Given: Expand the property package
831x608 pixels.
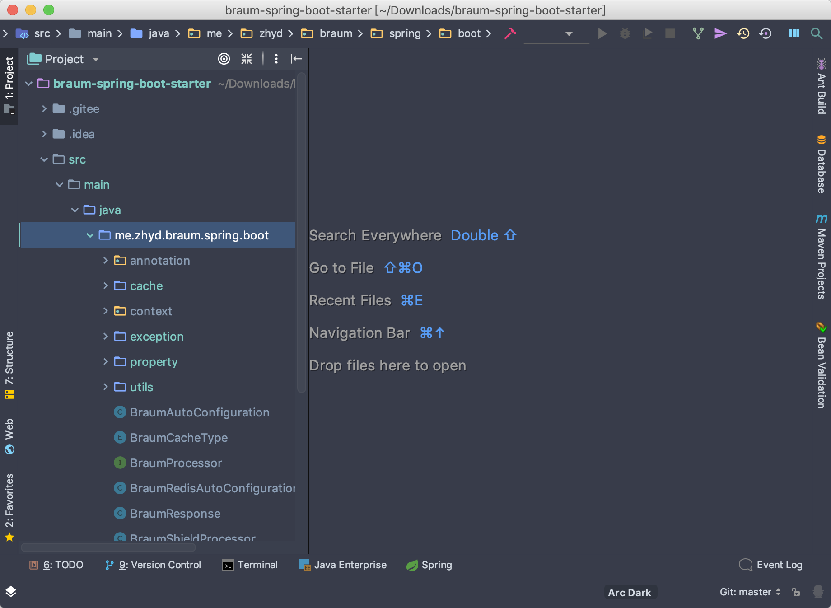Looking at the screenshot, I should tap(106, 362).
